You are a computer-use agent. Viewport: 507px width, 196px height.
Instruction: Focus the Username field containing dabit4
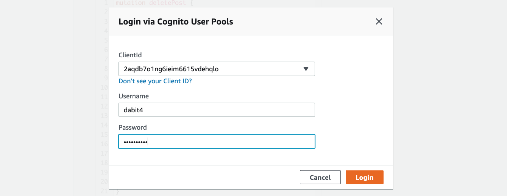click(217, 110)
